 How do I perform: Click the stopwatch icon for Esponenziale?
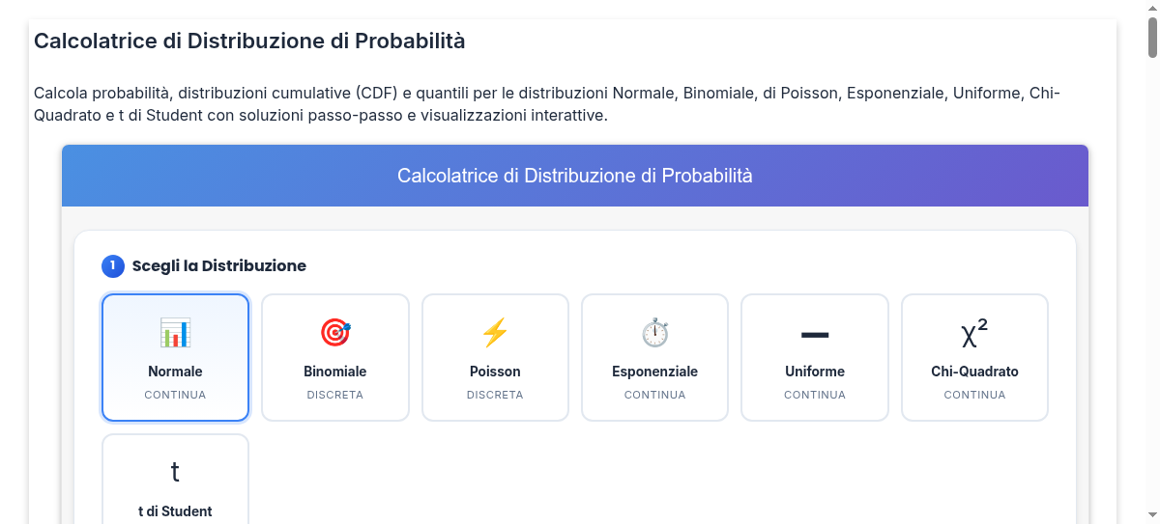click(654, 333)
